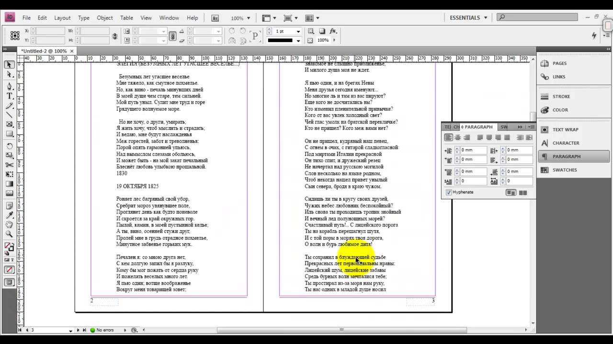Set Align right paragraph alignment
Viewport: 613px width, 344px height.
tap(467, 137)
